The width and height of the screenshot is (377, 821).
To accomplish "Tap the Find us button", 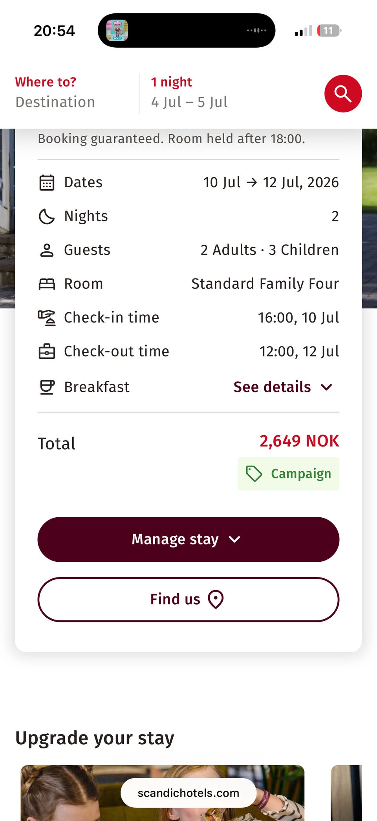I will click(x=188, y=600).
